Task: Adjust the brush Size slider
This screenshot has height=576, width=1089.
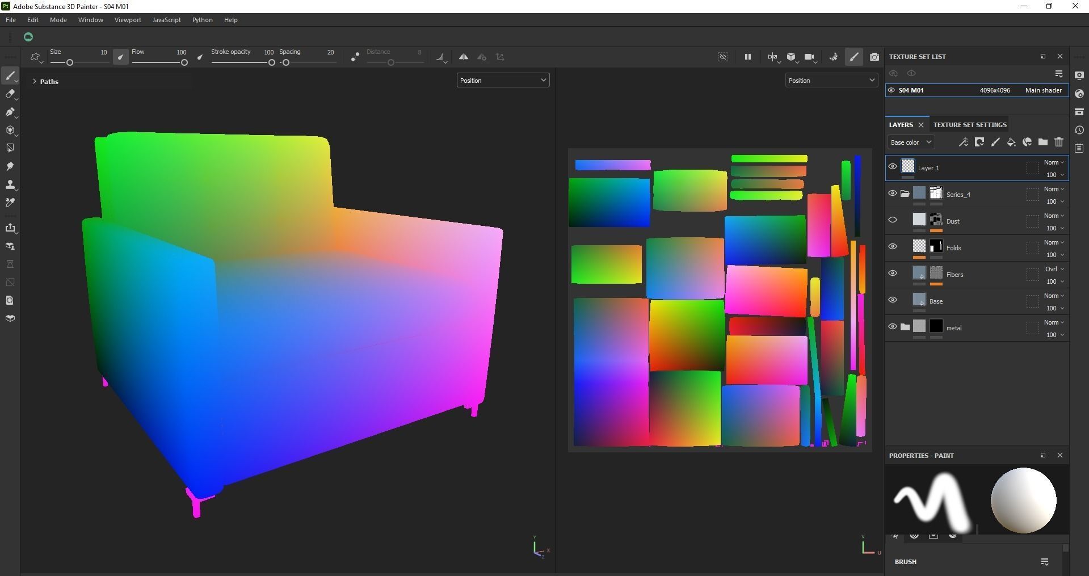Action: click(79, 62)
